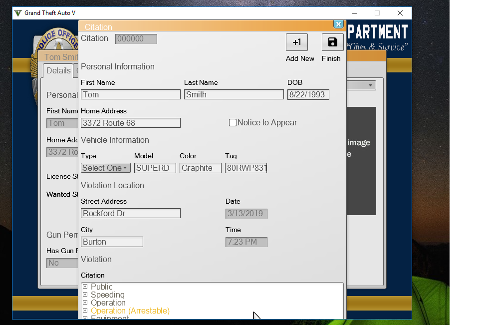This screenshot has height=325, width=479.
Task: Click the background Has Gun field No
Action: [x=62, y=263]
